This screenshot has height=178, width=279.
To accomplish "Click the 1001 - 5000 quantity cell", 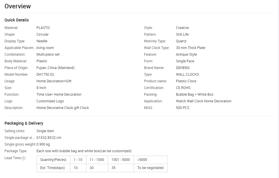I will click(121, 160).
